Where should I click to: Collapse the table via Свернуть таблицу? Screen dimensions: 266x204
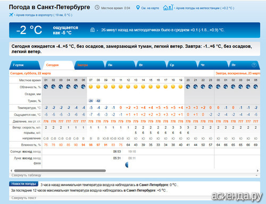pos(26,175)
